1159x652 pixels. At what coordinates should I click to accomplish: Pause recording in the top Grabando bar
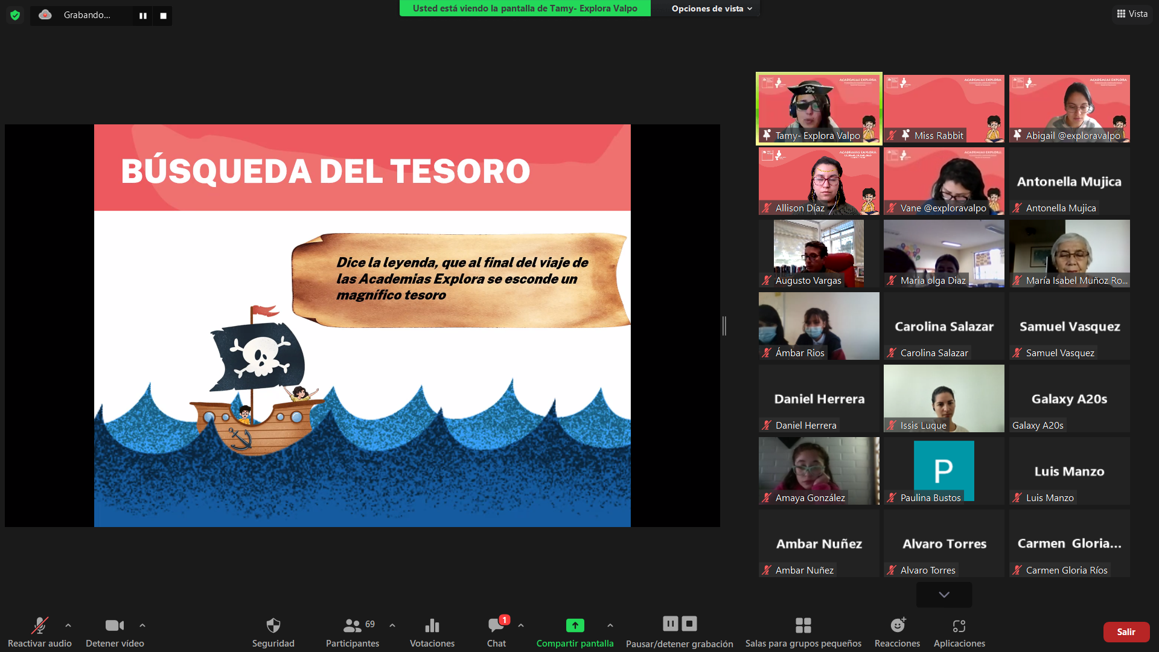pyautogui.click(x=143, y=16)
